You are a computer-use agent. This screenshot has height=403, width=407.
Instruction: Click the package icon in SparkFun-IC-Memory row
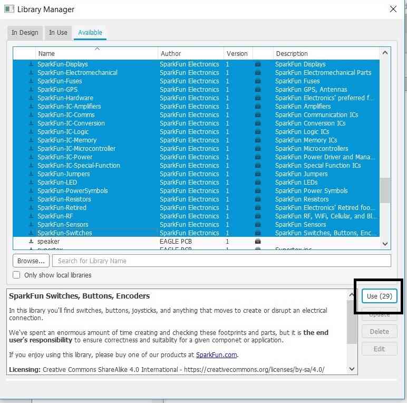point(258,140)
